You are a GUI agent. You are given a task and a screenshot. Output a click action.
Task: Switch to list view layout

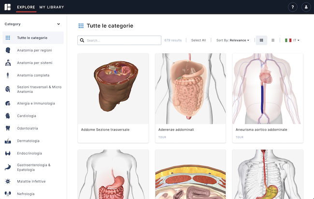point(273,40)
